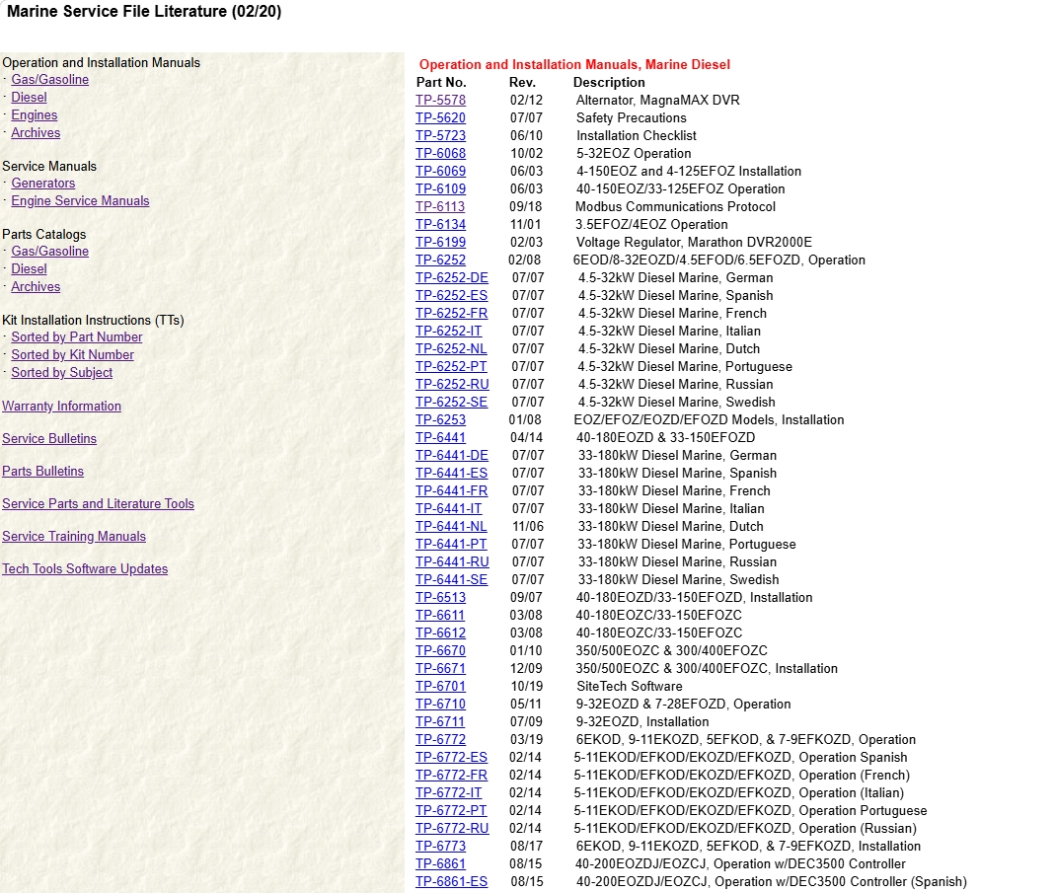
Task: Open the Service Bulletins link
Action: tap(49, 439)
